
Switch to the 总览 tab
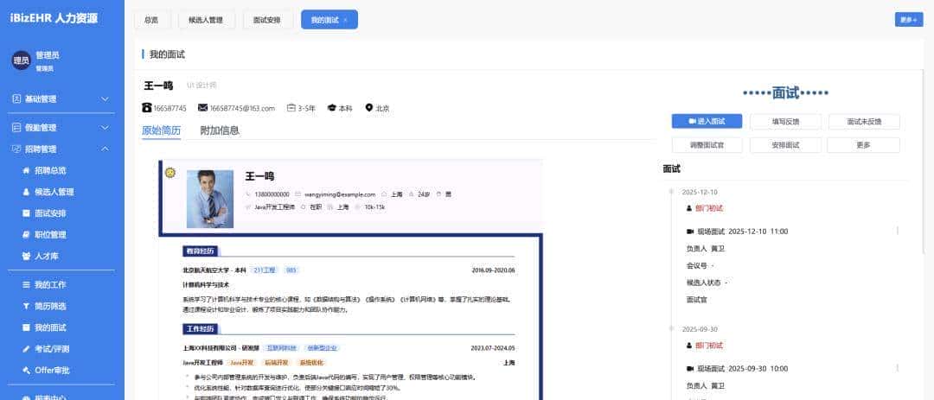152,20
